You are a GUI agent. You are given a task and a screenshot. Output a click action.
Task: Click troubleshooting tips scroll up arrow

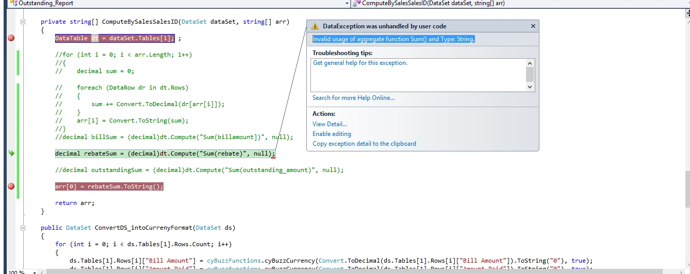(x=530, y=63)
